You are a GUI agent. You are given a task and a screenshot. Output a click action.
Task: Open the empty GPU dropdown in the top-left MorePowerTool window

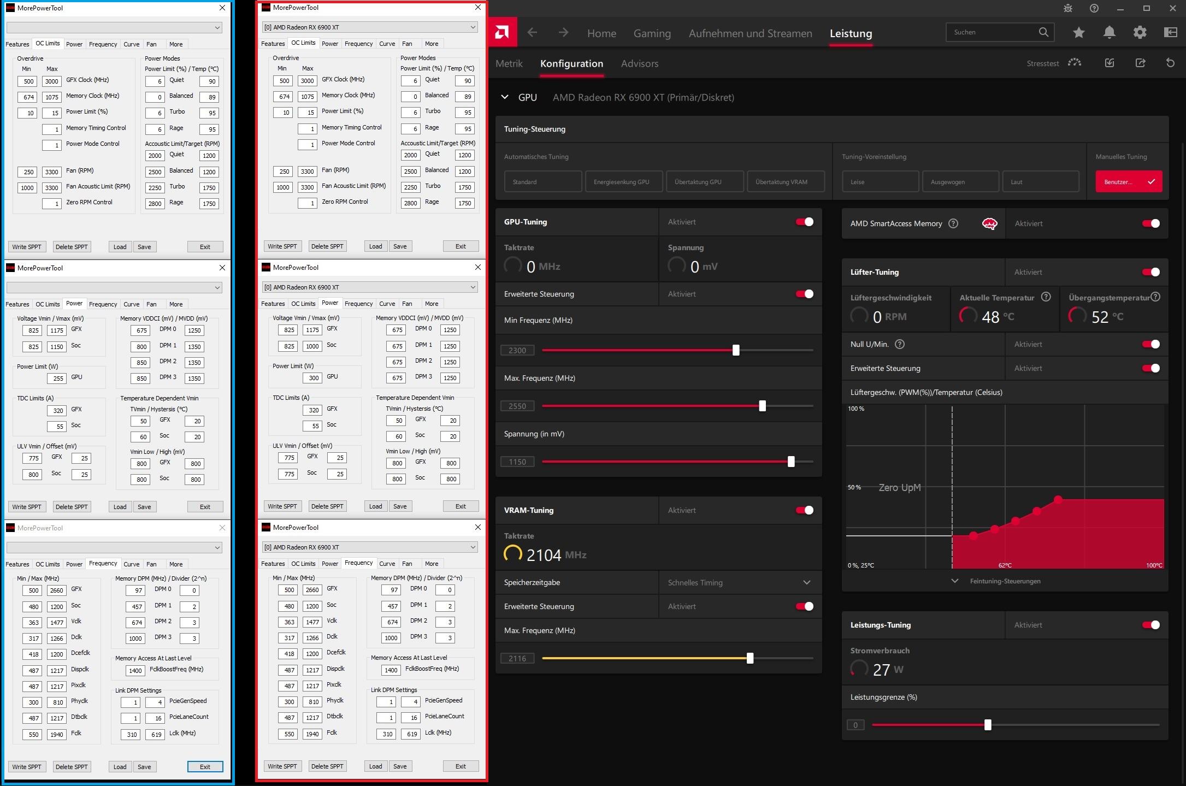(114, 27)
